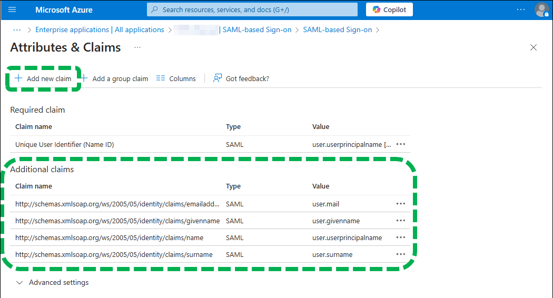Open the Columns chooser
The width and height of the screenshot is (553, 298).
click(x=176, y=78)
